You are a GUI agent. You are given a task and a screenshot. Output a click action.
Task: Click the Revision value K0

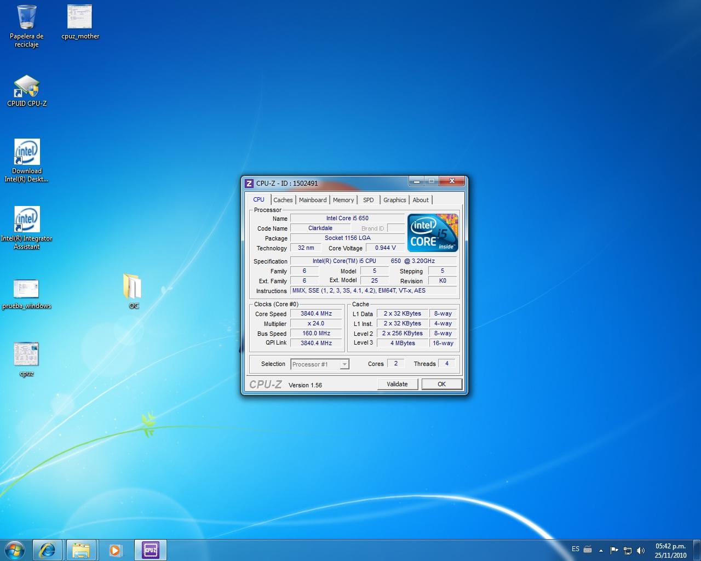443,280
